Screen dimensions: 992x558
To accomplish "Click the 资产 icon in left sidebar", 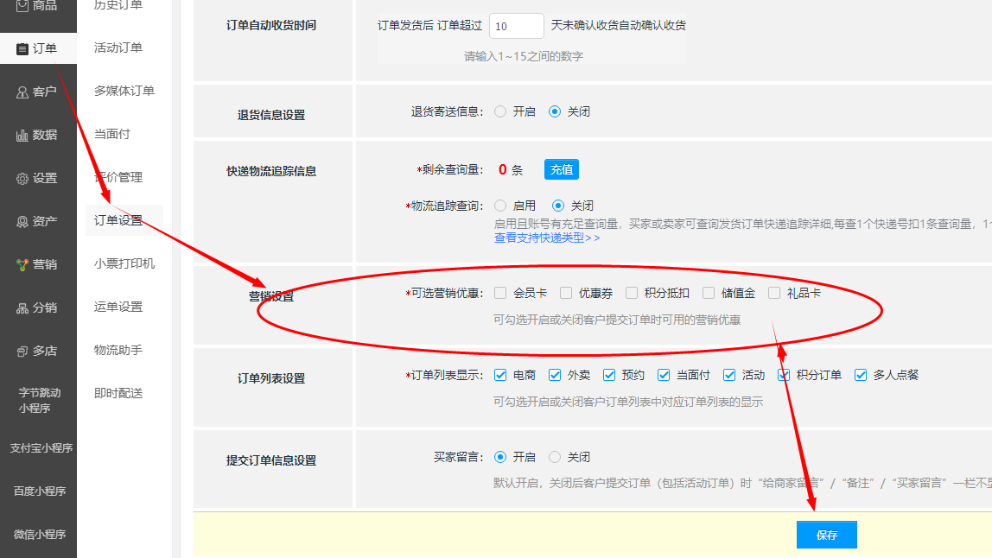I will click(x=22, y=221).
